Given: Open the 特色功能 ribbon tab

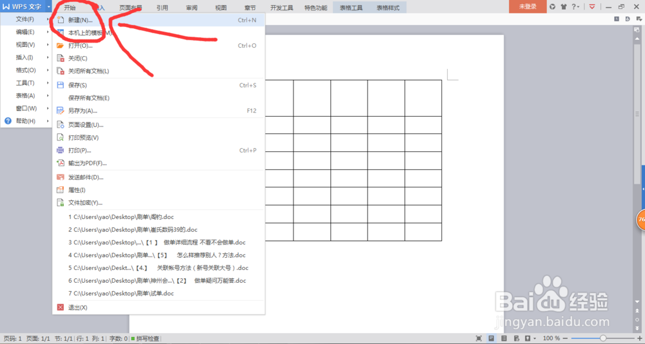Looking at the screenshot, I should coord(316,7).
